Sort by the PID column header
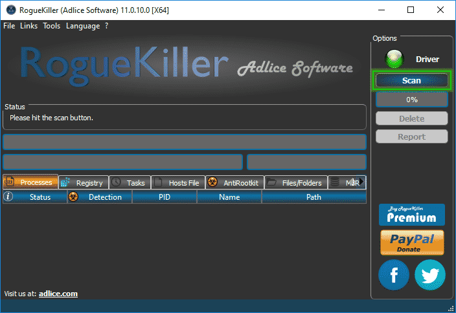This screenshot has width=456, height=313. (x=165, y=197)
